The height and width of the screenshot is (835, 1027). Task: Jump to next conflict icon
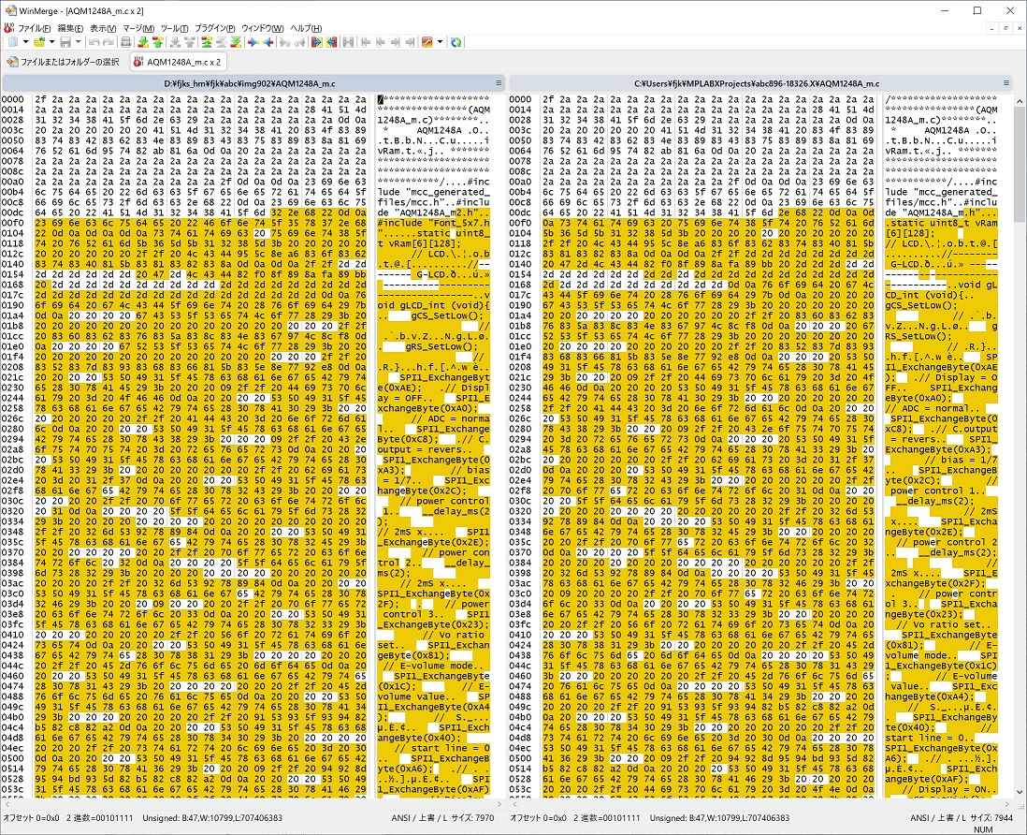175,42
